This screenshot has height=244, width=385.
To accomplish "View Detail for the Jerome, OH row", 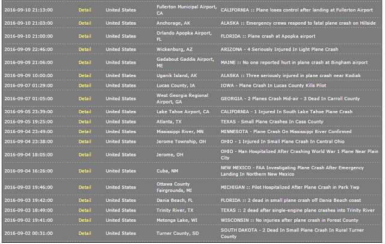I will tap(85, 154).
